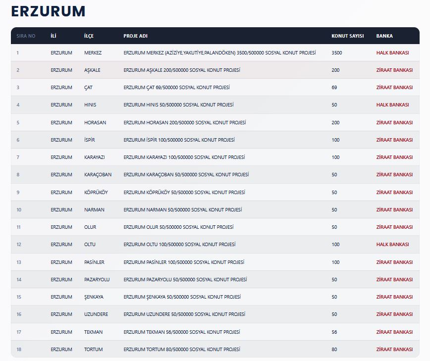Click the ŞENKAYA district cell
Viewport: 430px width, 361px height.
point(94,297)
